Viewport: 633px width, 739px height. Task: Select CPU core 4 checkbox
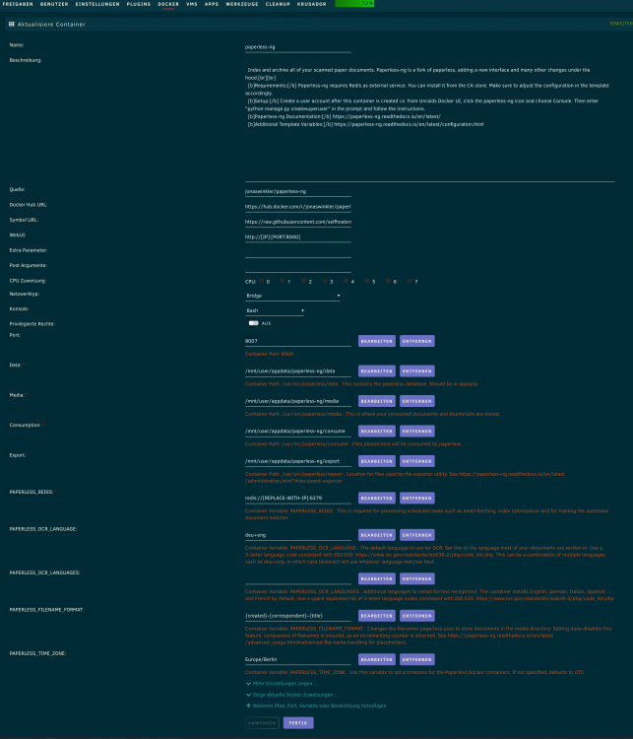pos(346,281)
